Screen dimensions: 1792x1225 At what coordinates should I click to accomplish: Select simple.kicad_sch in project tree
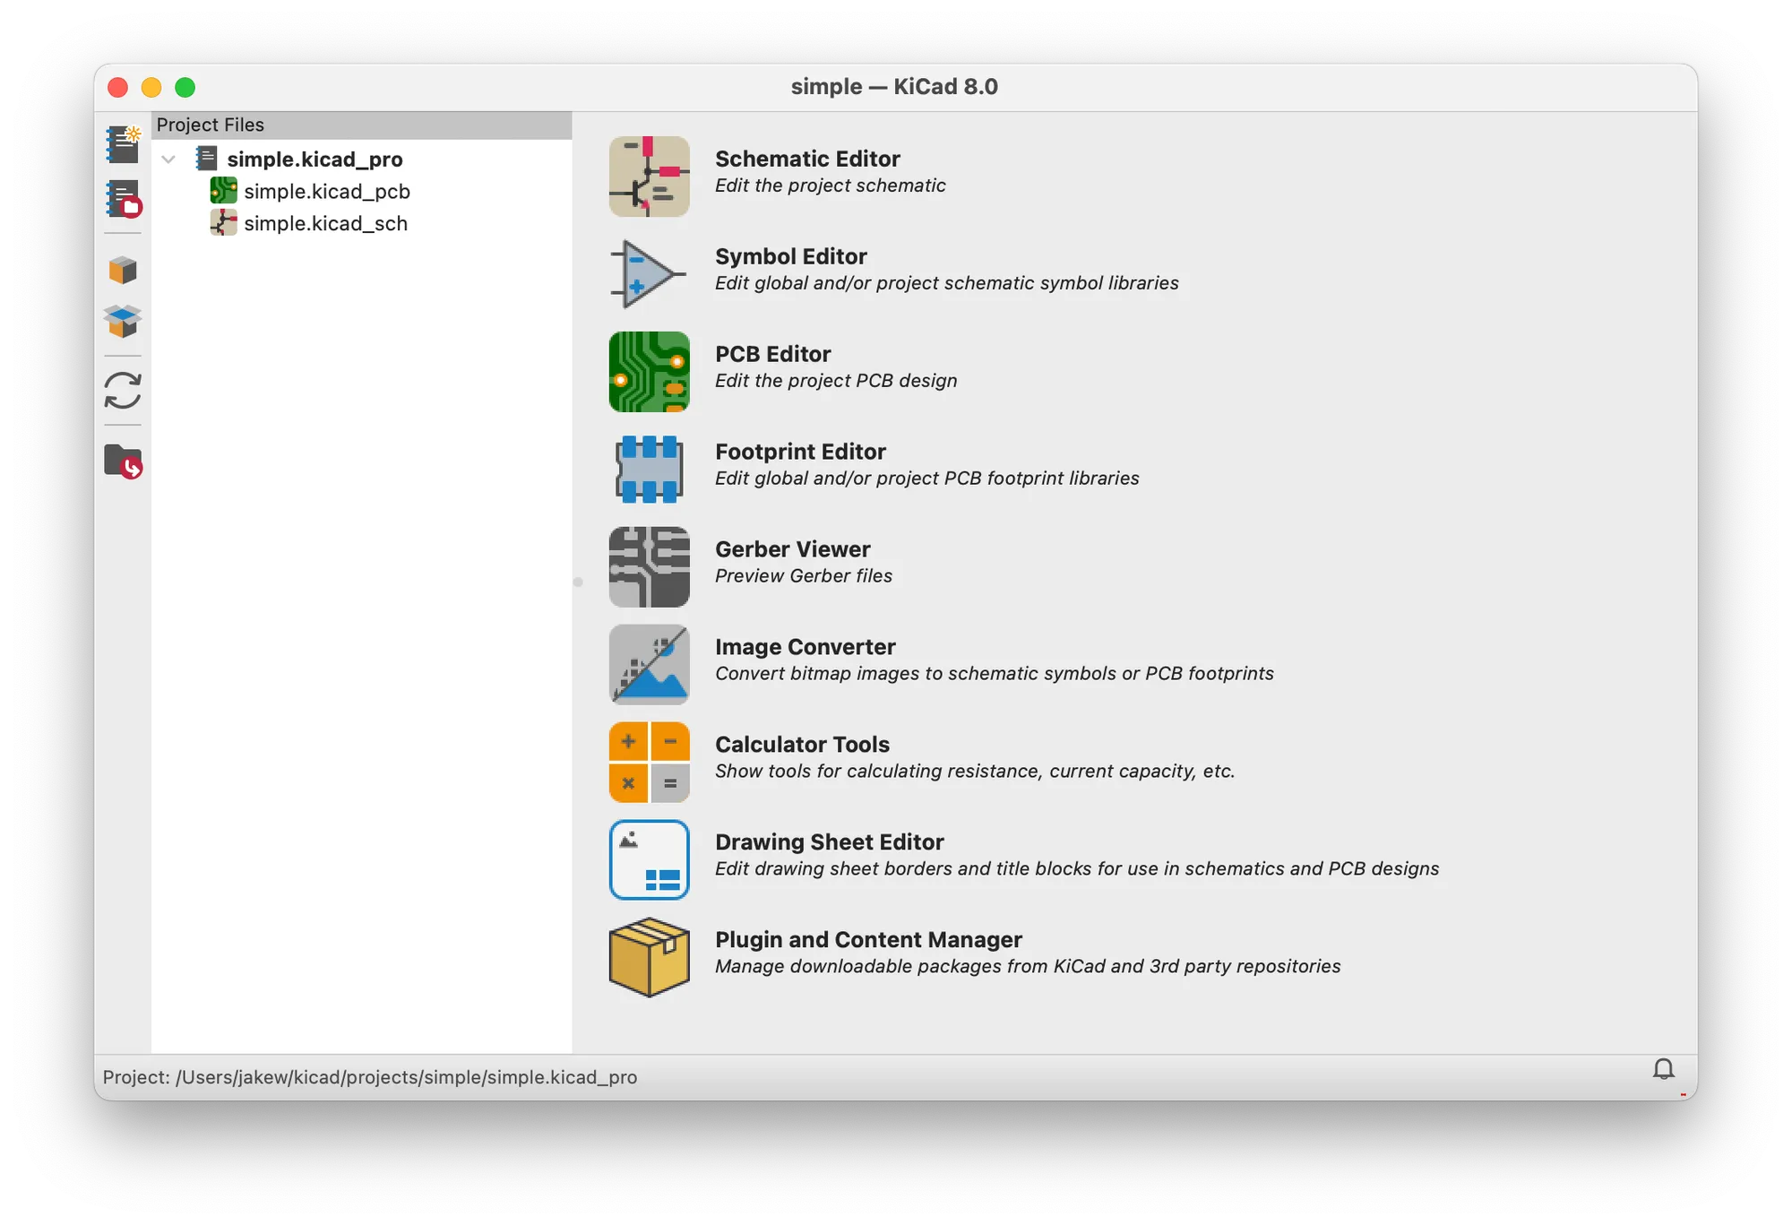click(325, 224)
